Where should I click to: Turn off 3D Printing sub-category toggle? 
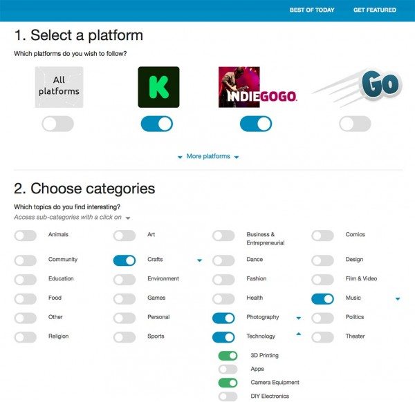pos(228,356)
